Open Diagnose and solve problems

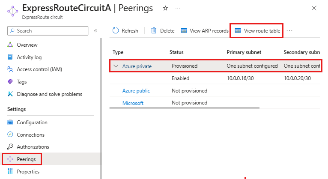tap(49, 94)
